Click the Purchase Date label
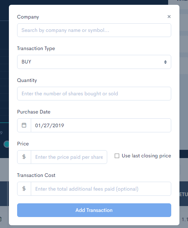This screenshot has height=228, width=188. point(34,112)
